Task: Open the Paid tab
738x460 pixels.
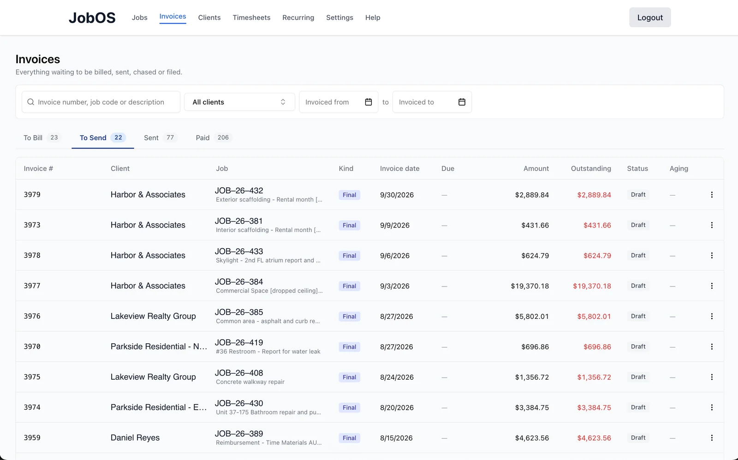Action: pyautogui.click(x=214, y=137)
